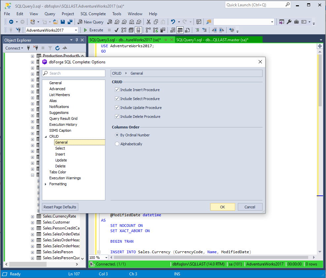Screen dimensions: 326x278
Task: Select Tabs Color option in tree
Action: (57, 172)
